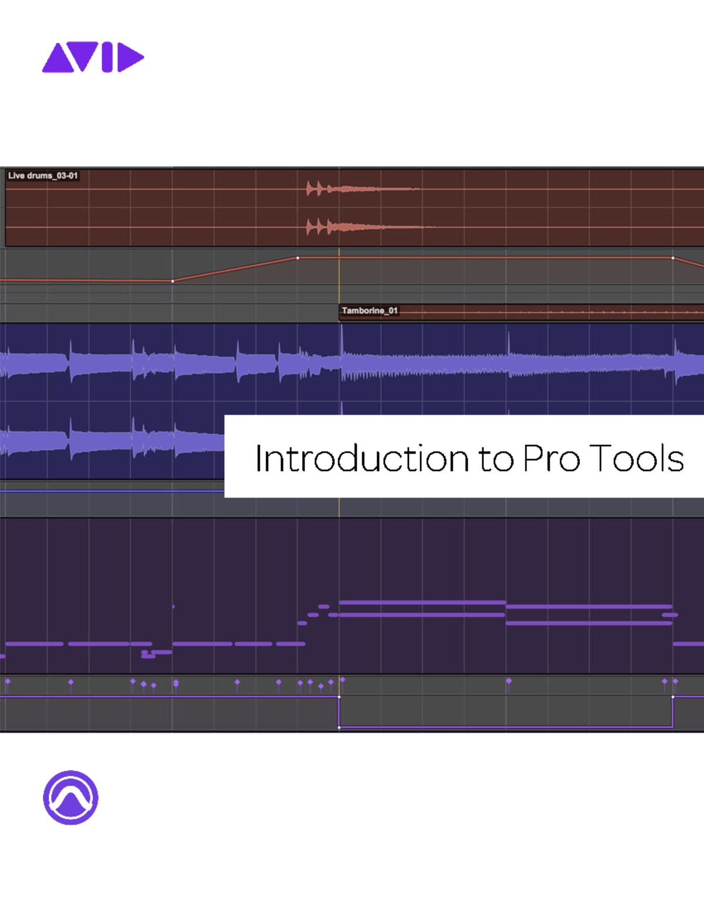Select the narrow velocity lane strip

coord(176,683)
